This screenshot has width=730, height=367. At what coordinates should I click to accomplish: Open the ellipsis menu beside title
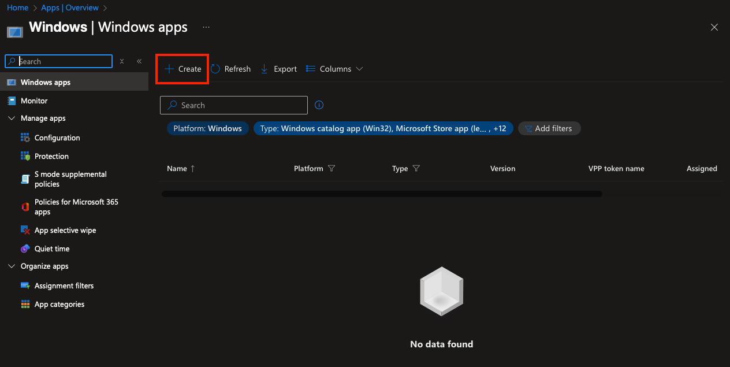coord(206,27)
